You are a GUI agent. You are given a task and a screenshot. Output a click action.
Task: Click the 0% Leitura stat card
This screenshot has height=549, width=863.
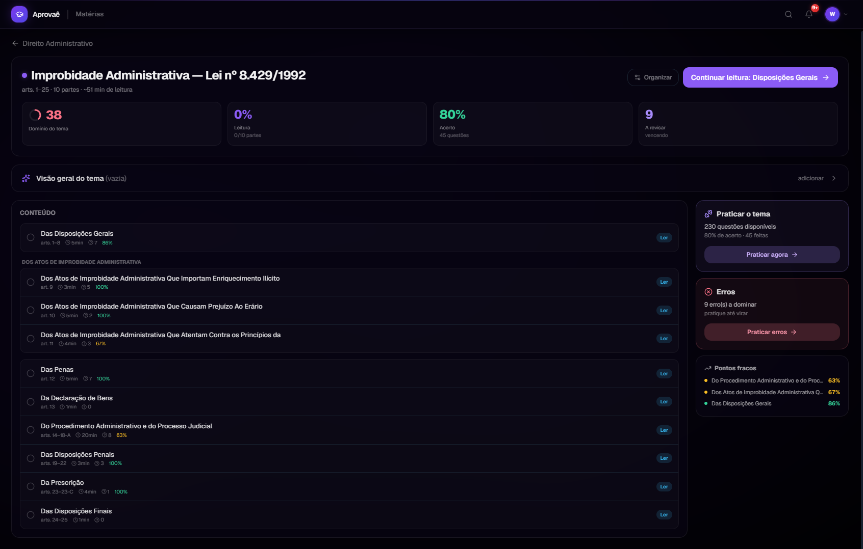coord(327,124)
